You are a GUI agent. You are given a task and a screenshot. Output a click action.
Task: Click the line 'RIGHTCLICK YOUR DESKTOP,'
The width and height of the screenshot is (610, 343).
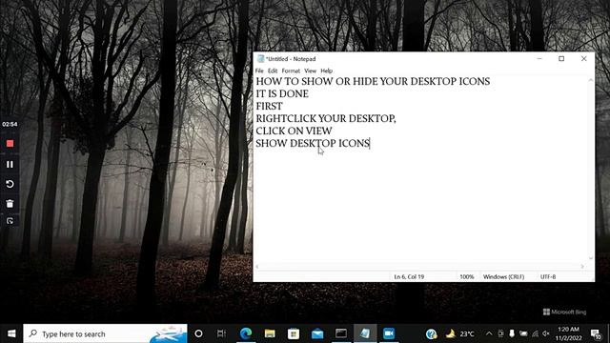[x=326, y=118]
